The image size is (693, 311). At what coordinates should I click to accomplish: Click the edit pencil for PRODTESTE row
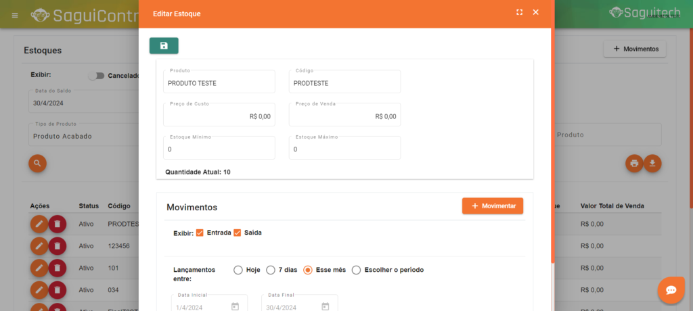click(39, 224)
